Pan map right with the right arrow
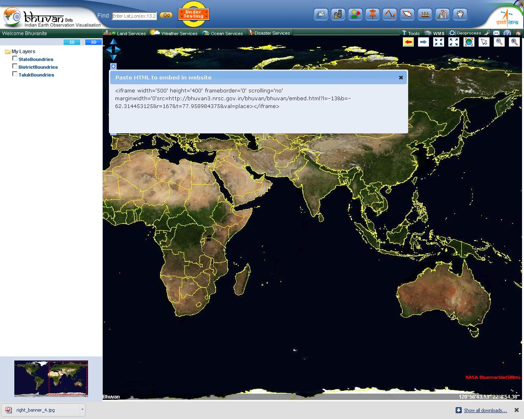 [118, 50]
